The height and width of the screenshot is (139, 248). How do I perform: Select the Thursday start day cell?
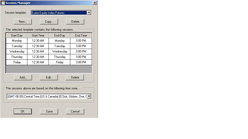[17, 57]
